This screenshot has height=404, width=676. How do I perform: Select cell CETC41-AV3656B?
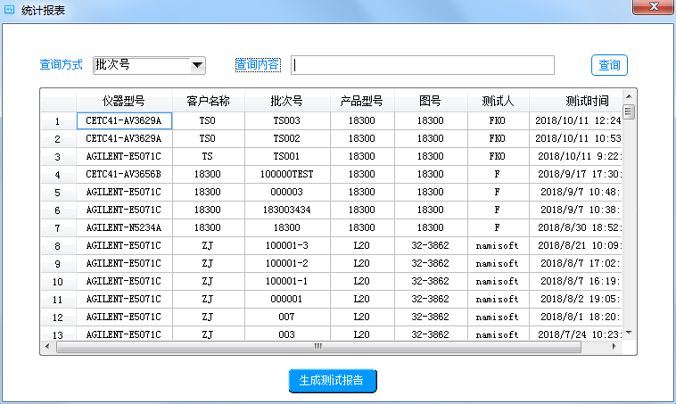pos(124,174)
